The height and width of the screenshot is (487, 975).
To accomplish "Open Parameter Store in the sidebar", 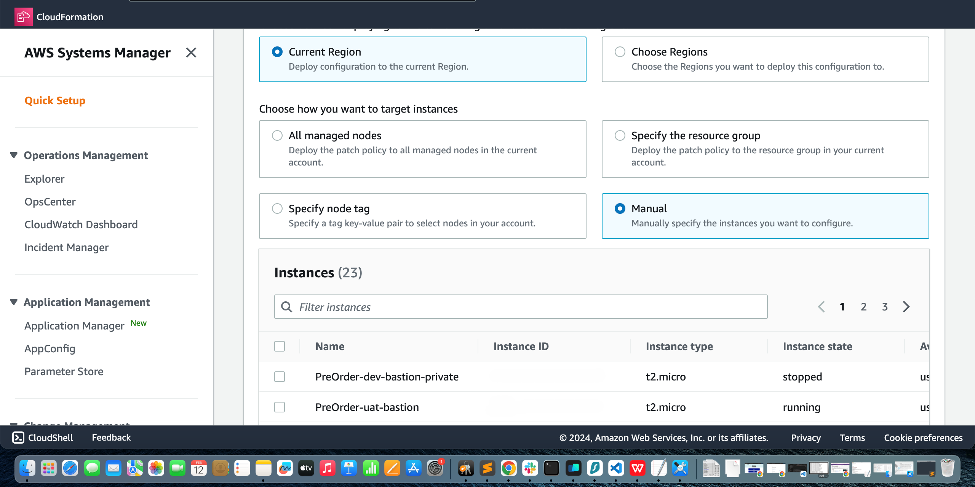I will pyautogui.click(x=64, y=371).
